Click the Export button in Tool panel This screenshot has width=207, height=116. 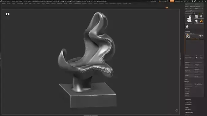[198, 4]
